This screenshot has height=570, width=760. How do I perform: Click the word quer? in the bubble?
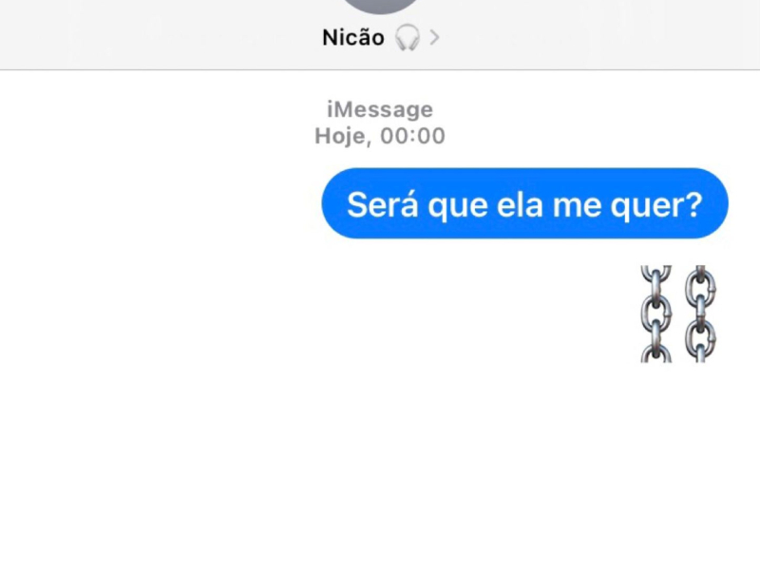click(x=656, y=205)
